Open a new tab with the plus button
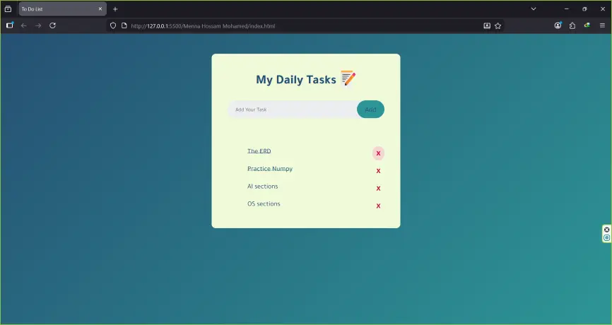The image size is (612, 325). click(115, 9)
